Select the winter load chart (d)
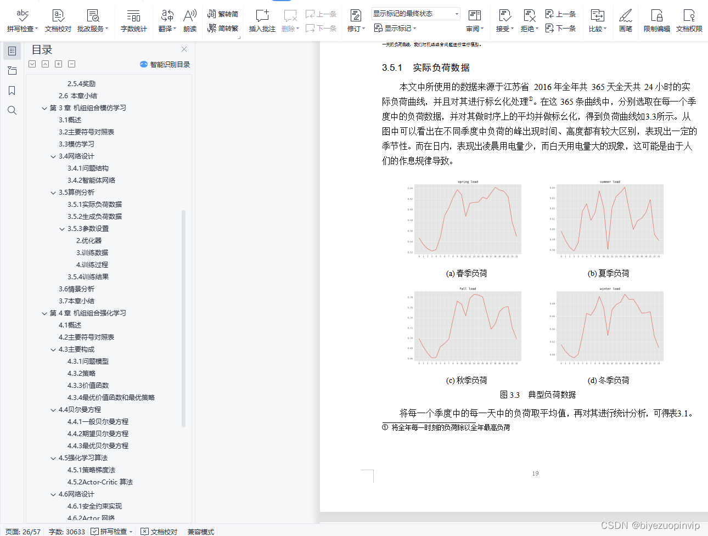This screenshot has width=708, height=536. (608, 326)
